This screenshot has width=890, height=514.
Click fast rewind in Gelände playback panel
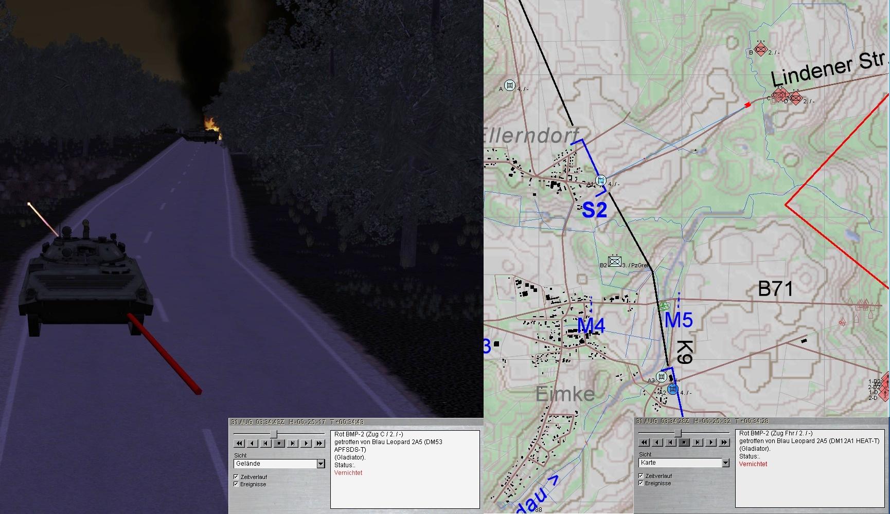tap(239, 443)
